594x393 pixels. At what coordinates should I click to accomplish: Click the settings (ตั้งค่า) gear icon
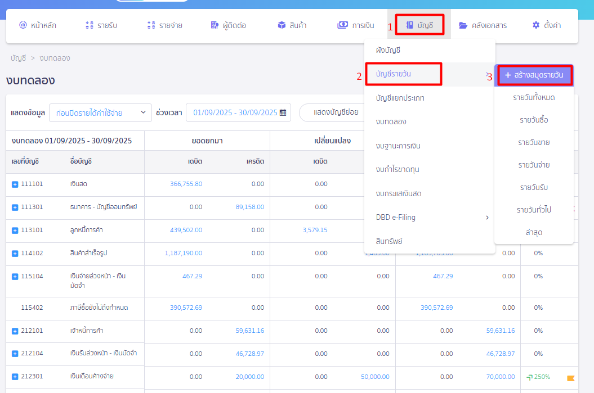(x=535, y=25)
